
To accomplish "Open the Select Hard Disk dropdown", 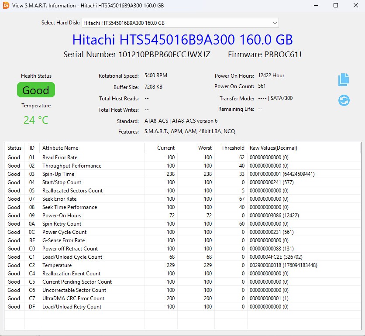I will click(180, 23).
